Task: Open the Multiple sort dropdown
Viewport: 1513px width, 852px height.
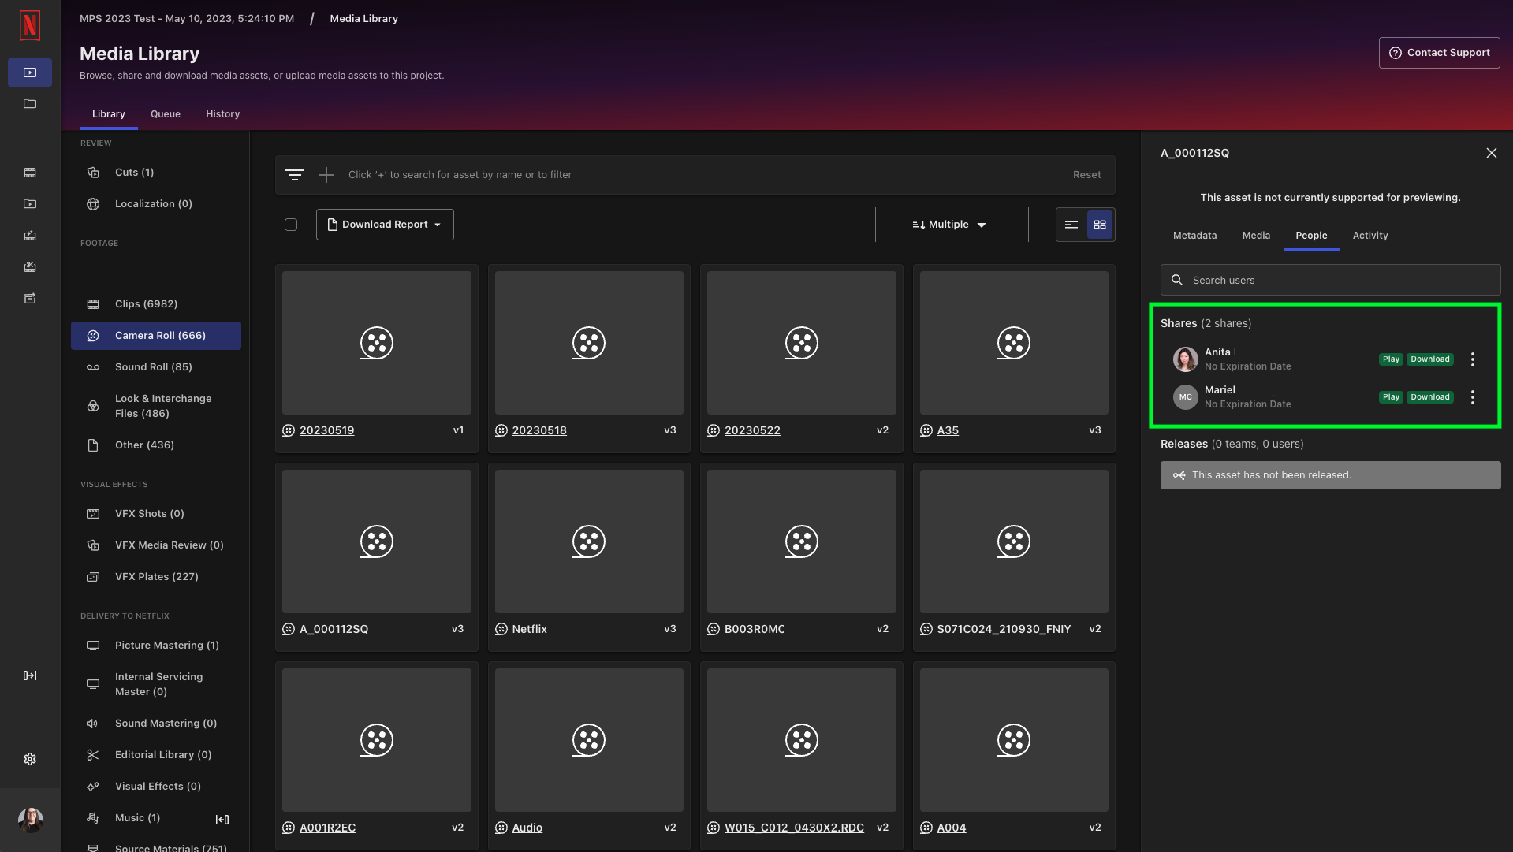Action: coord(949,225)
